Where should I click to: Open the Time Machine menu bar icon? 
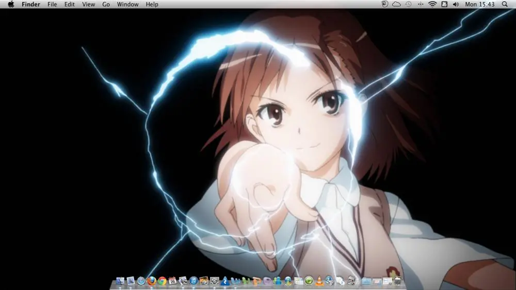pyautogui.click(x=408, y=4)
